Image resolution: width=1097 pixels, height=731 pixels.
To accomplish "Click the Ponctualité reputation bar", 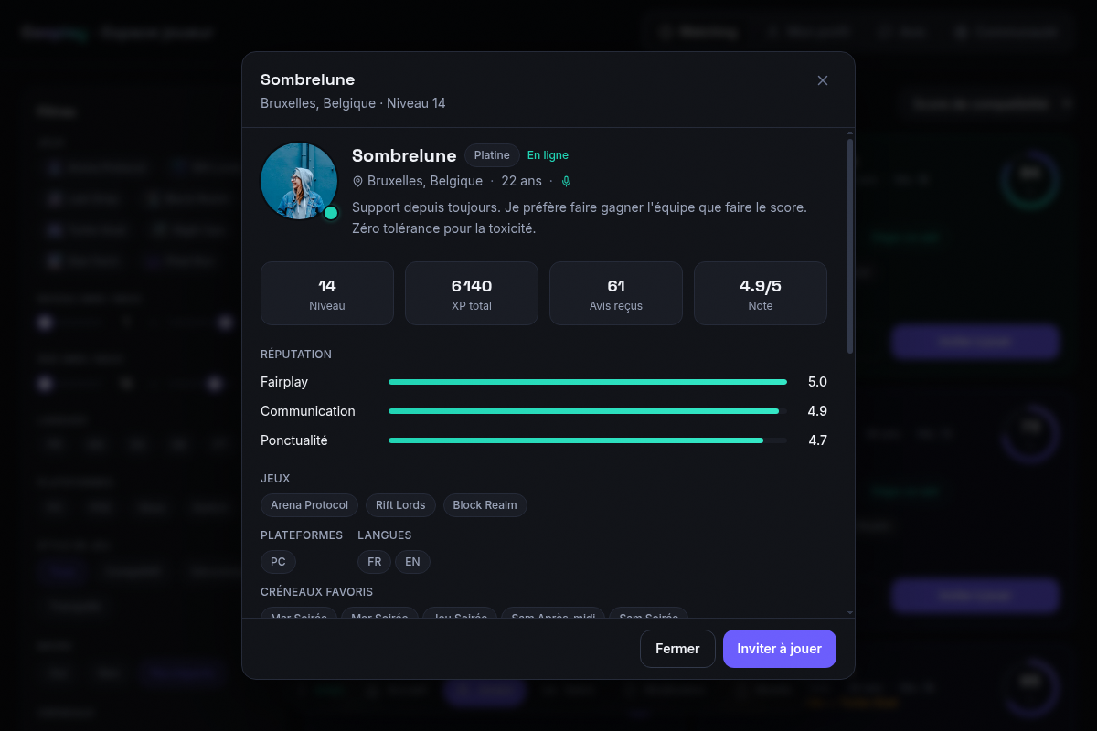I will click(588, 440).
